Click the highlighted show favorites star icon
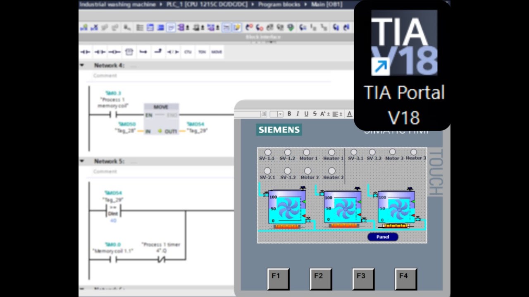The height and width of the screenshot is (297, 529). click(237, 28)
